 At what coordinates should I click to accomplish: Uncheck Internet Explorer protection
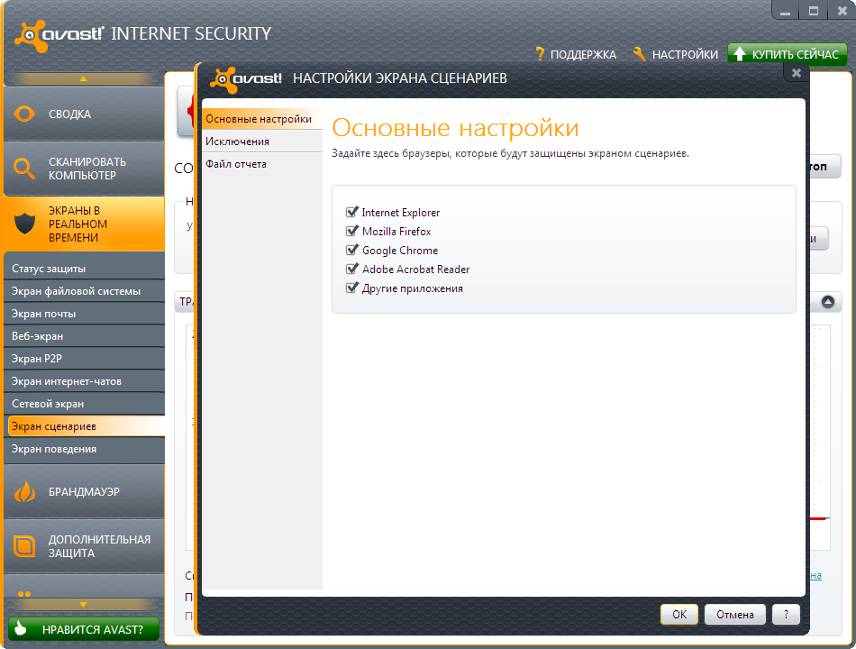pos(352,212)
